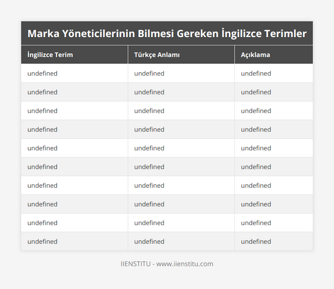
Task: Open the IIENSTITU www.iienstitu.com footer link
Action: tap(167, 264)
